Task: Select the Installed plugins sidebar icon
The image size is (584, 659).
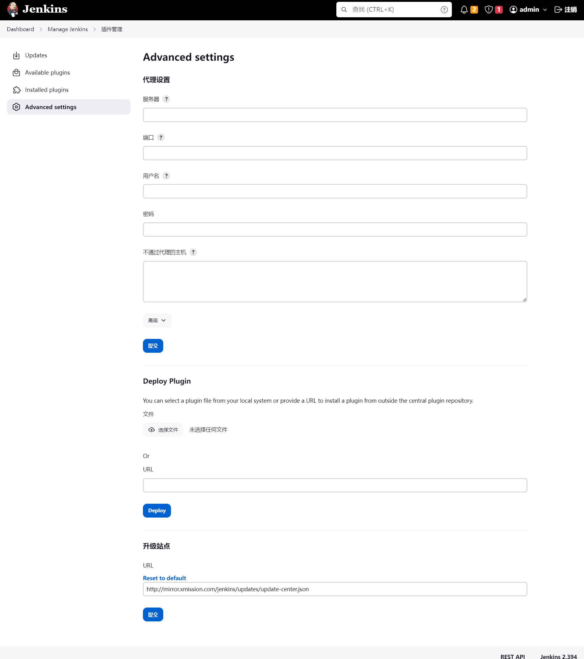Action: coord(16,90)
